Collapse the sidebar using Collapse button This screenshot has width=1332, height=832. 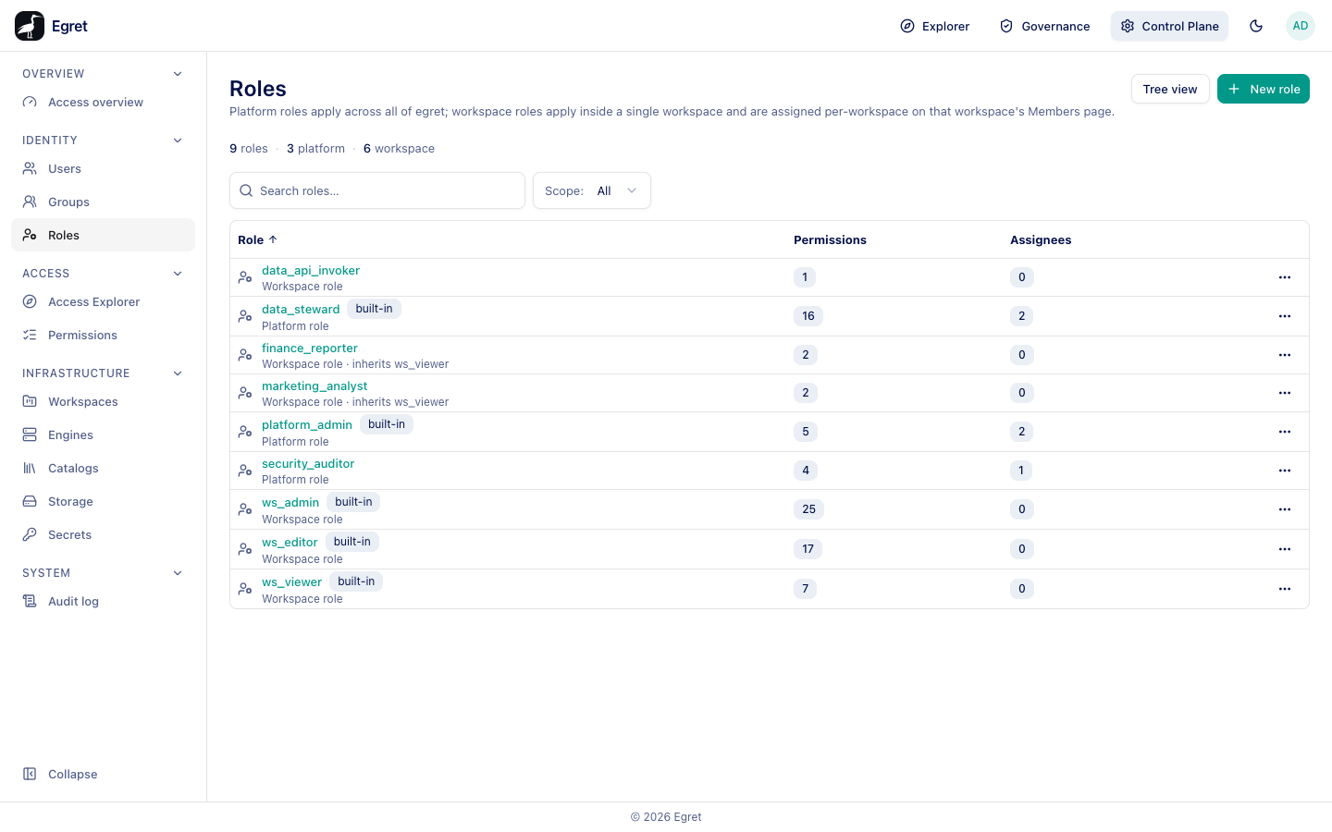(x=103, y=774)
